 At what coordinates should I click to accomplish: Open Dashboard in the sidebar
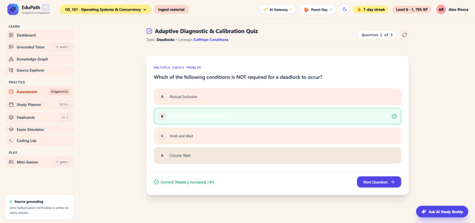(x=39, y=35)
